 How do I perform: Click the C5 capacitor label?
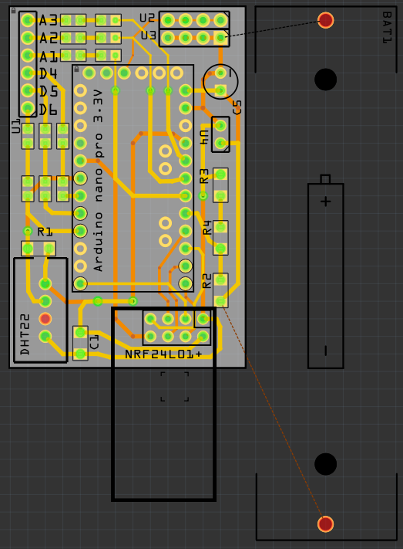[x=237, y=107]
